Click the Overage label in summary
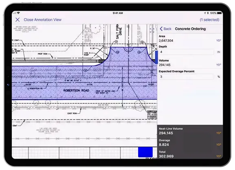The image size is (235, 170). pos(164,140)
